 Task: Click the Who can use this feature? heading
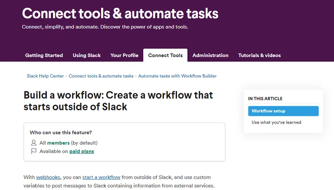(x=61, y=132)
